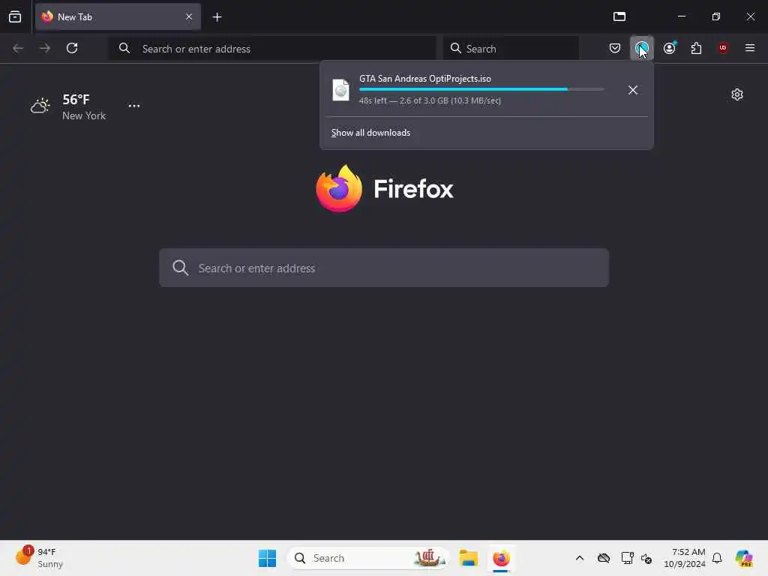Open the OneDrive cloud tray icon

point(604,558)
